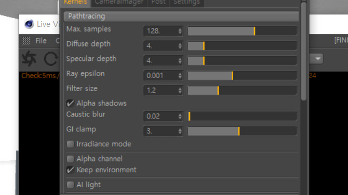Click the Octane render start icon
348x195 pixels.
pos(29,58)
